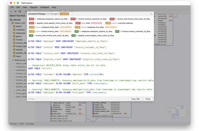Open the Diagram menu
Viewport: 199px width, 131px height.
pyautogui.click(x=34, y=7)
